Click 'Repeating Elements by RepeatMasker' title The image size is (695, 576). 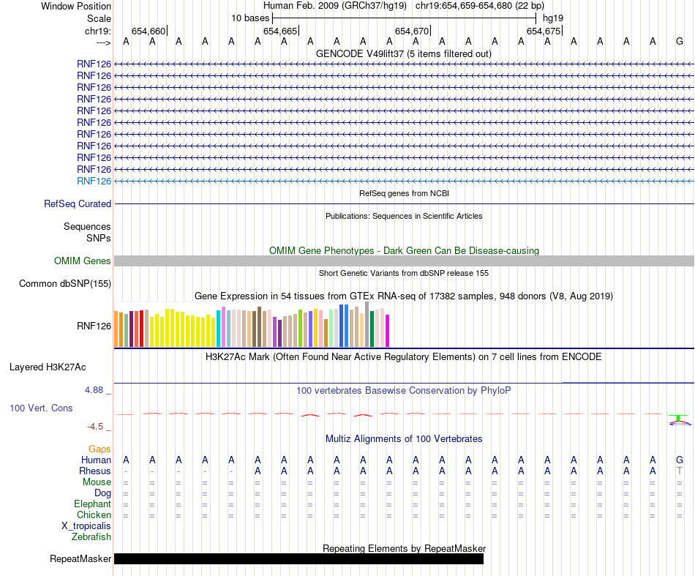[x=404, y=548]
